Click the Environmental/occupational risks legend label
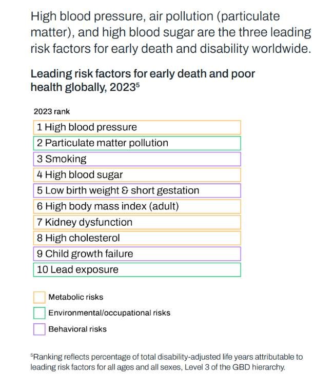This screenshot has height=390, width=334. pyautogui.click(x=109, y=313)
